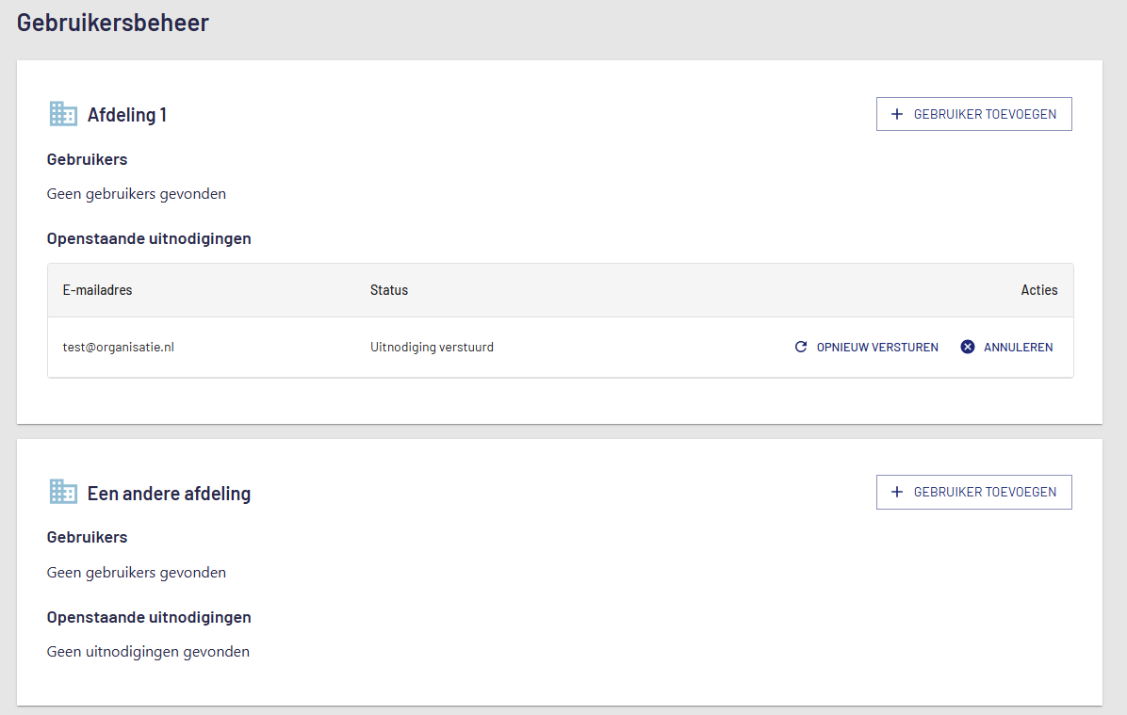Viewport: 1127px width, 715px height.
Task: Select the test@organisatie.nl email cell
Action: coord(119,347)
